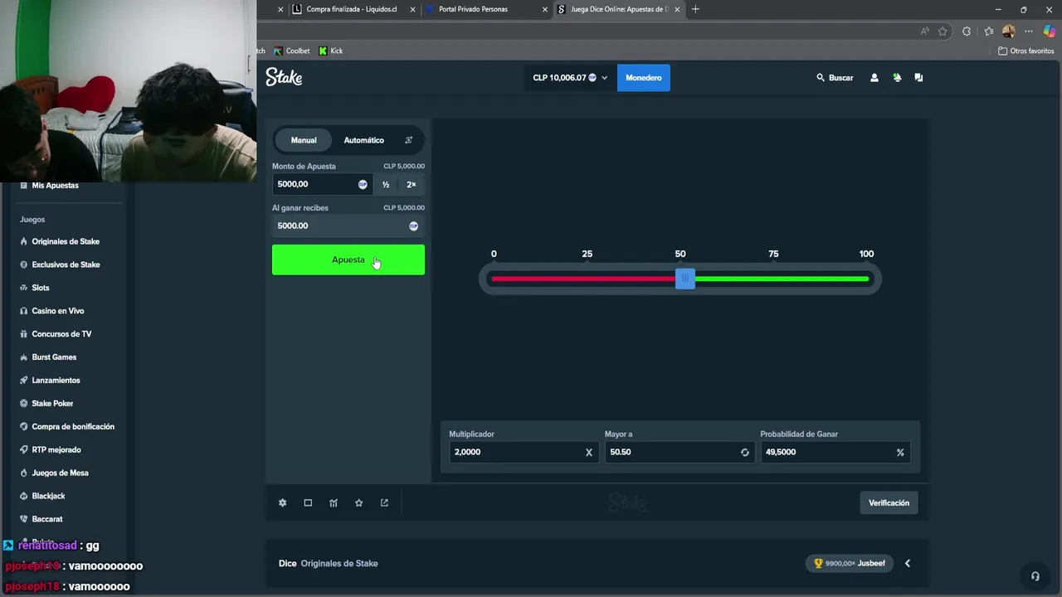Open RTP mejorado section
Screen dimensions: 1062x597
pyautogui.click(x=56, y=449)
